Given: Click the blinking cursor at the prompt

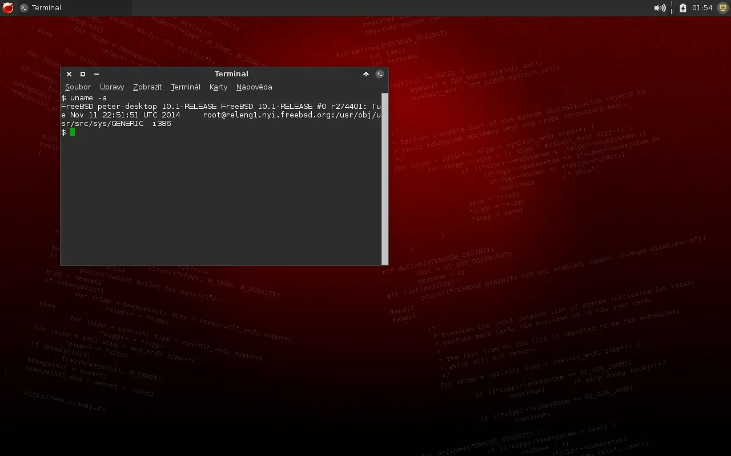Looking at the screenshot, I should tap(73, 132).
